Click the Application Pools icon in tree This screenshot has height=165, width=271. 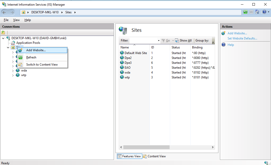(13, 43)
